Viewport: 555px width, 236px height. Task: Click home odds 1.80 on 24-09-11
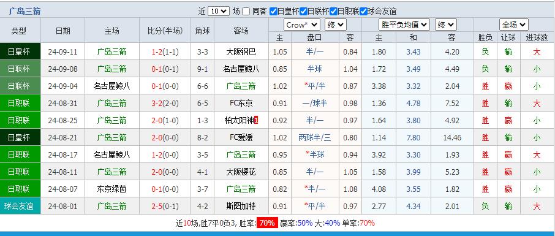click(x=379, y=52)
